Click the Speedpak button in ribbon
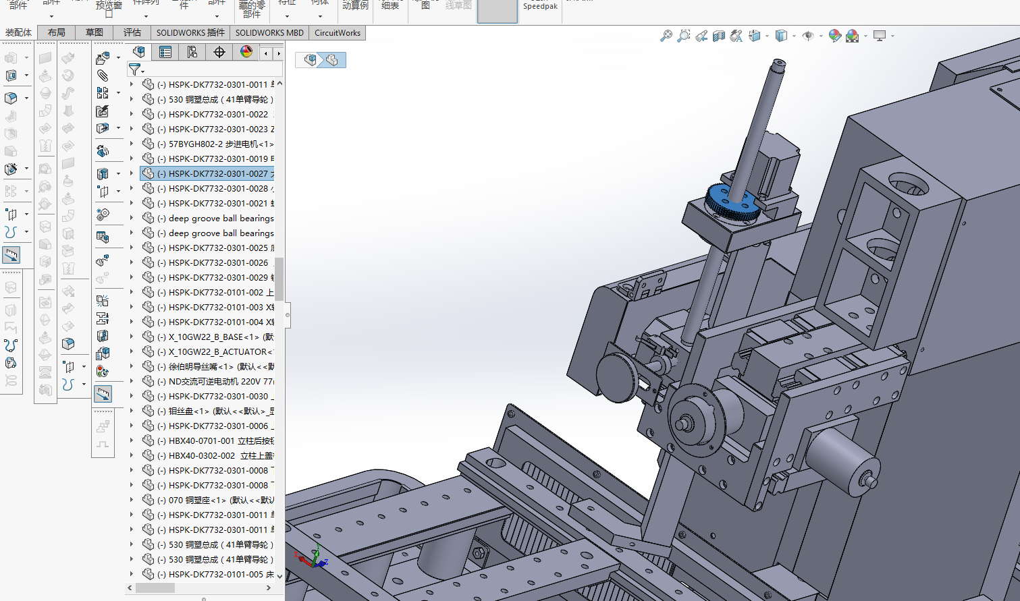 point(540,6)
